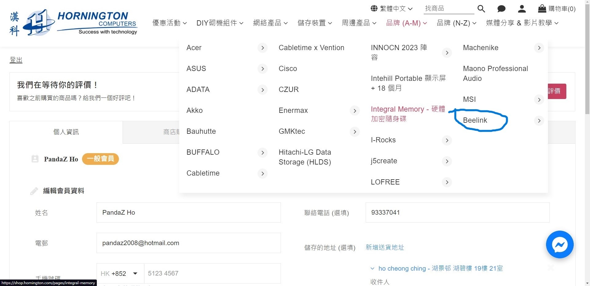
Task: Expand the MSI submenu arrow
Action: [539, 100]
